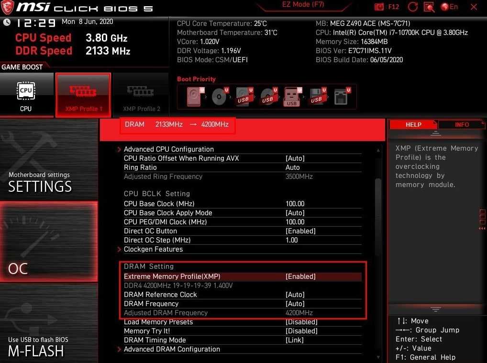Toggle Memory Try It! Disabled value
487x363 pixels.
[301, 331]
